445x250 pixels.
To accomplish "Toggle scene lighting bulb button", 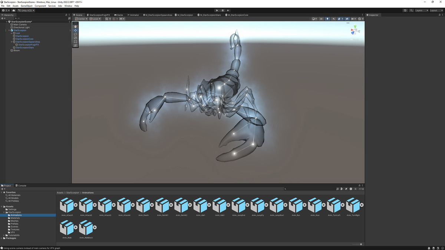I will click(327, 19).
